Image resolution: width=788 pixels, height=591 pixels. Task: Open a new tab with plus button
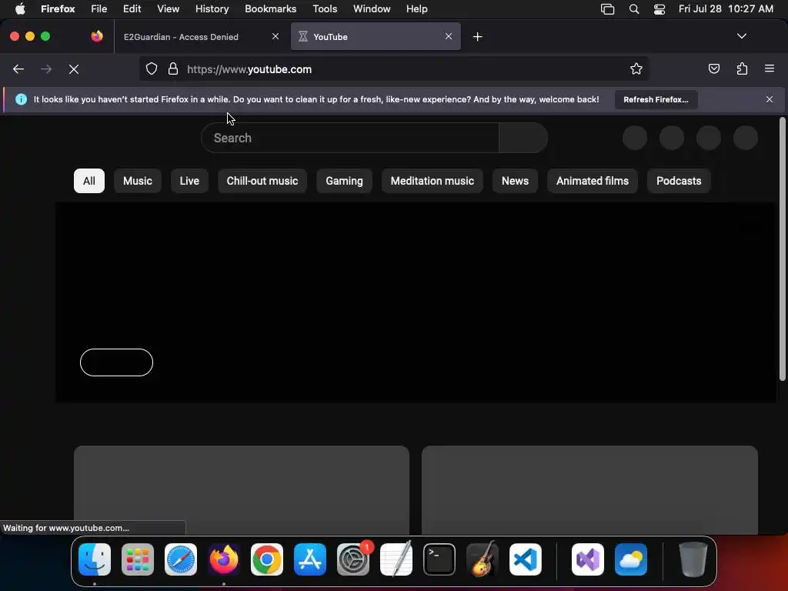pos(477,37)
